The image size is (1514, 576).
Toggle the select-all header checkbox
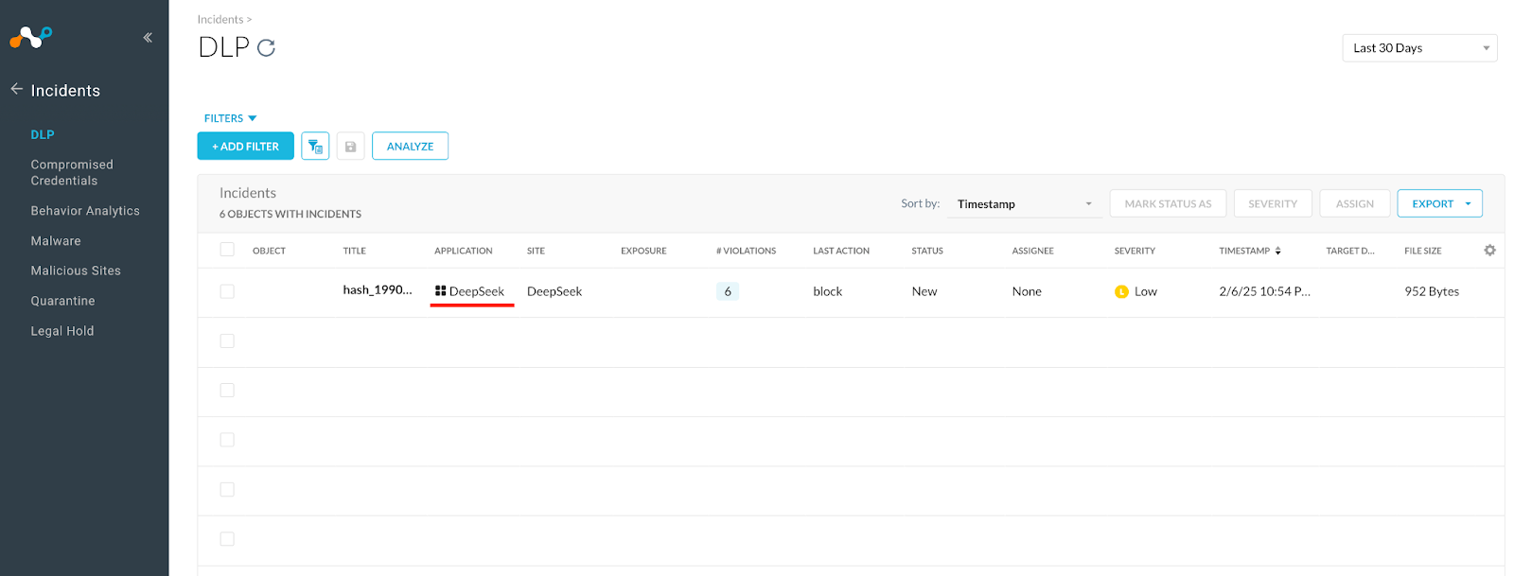pyautogui.click(x=227, y=250)
